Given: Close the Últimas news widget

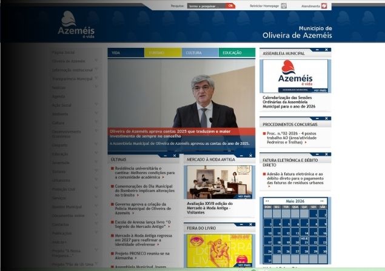Looking at the screenshot, I should coord(175,156).
